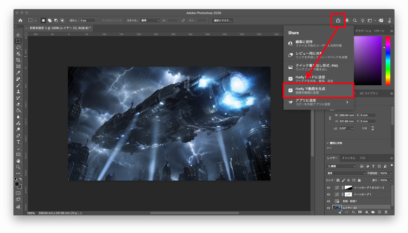Click the delete layer trash icon
Screen dimensions: 408x233
386,212
